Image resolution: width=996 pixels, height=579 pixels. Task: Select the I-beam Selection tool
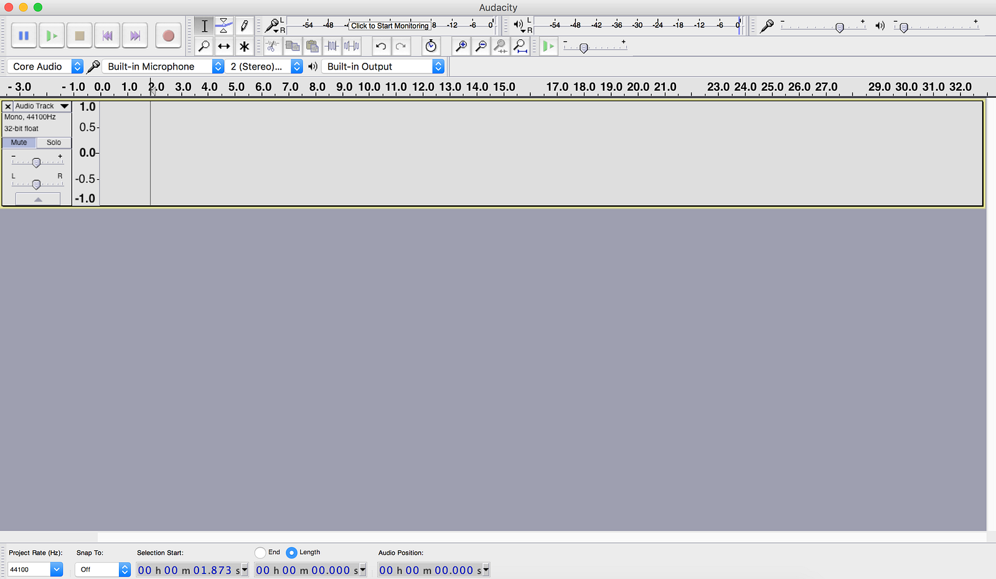[x=204, y=26]
